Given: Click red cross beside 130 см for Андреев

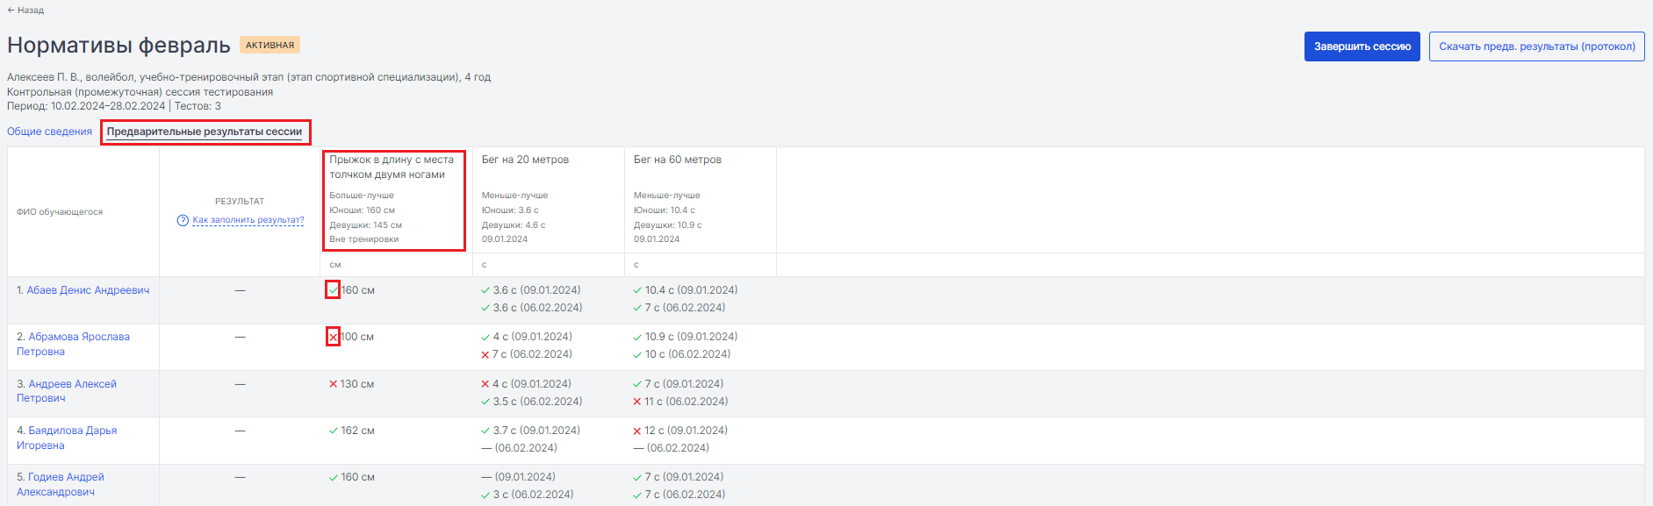Looking at the screenshot, I should [x=334, y=384].
